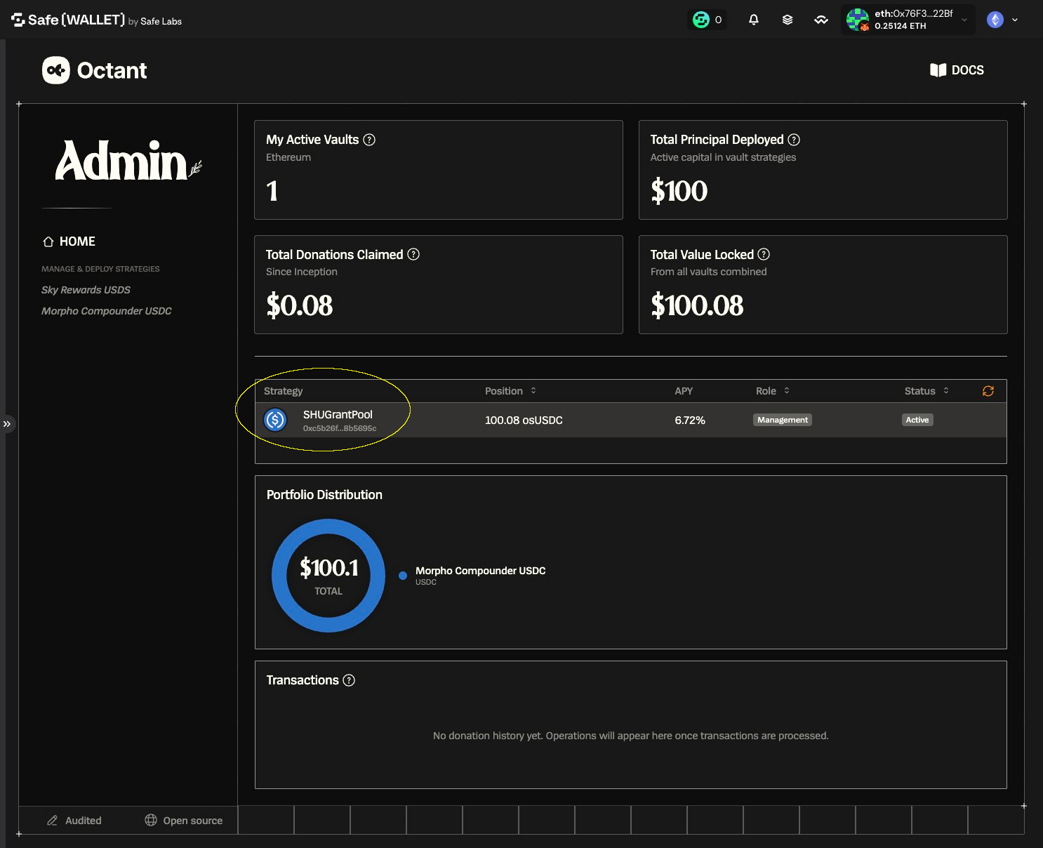Image resolution: width=1043 pixels, height=848 pixels.
Task: Refresh the strategies table
Action: 988,391
